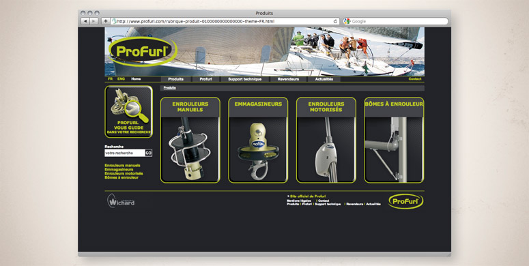529x266 pixels.
Task: Open the Enrouleurs Motorisés product card
Action: pyautogui.click(x=326, y=141)
